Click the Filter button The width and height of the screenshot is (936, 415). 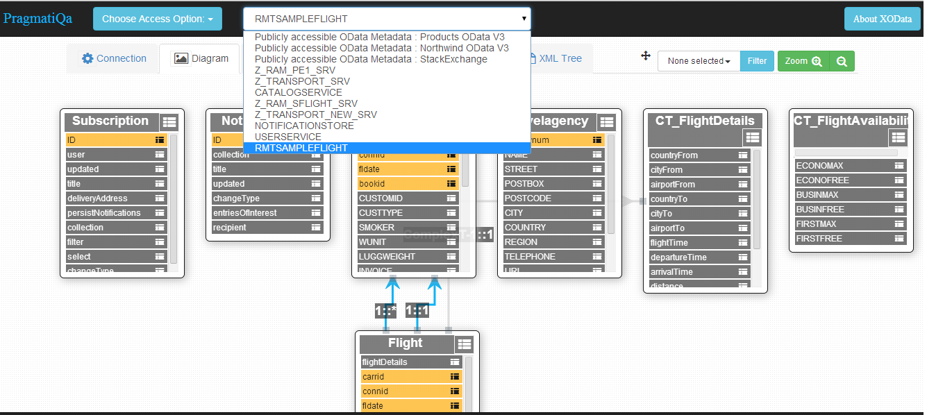(757, 61)
